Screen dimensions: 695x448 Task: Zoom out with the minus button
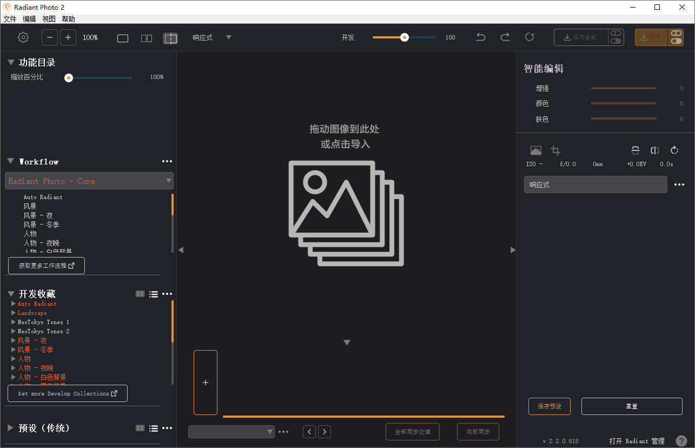pyautogui.click(x=50, y=37)
